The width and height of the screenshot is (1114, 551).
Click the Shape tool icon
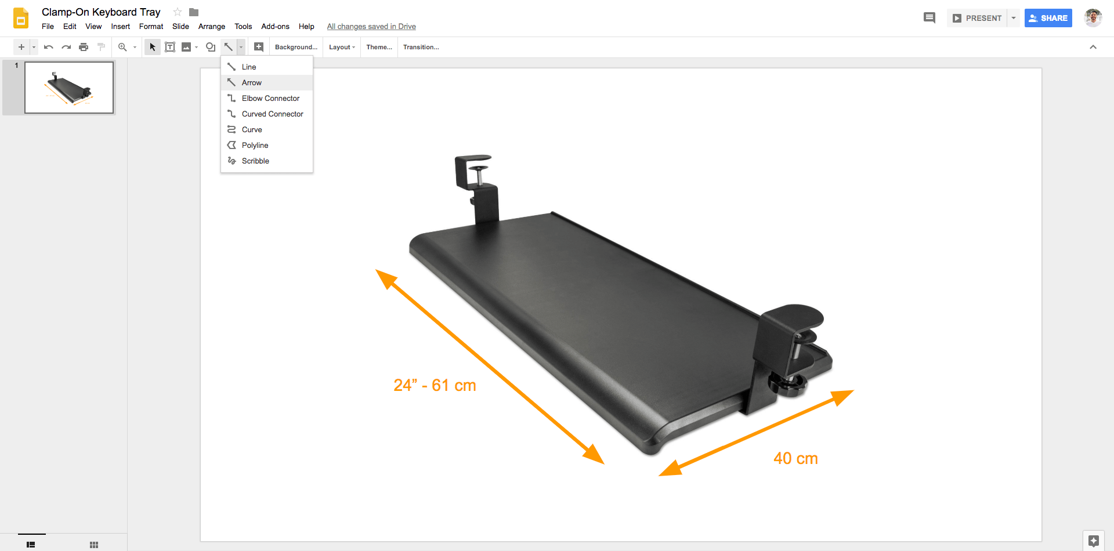tap(211, 47)
